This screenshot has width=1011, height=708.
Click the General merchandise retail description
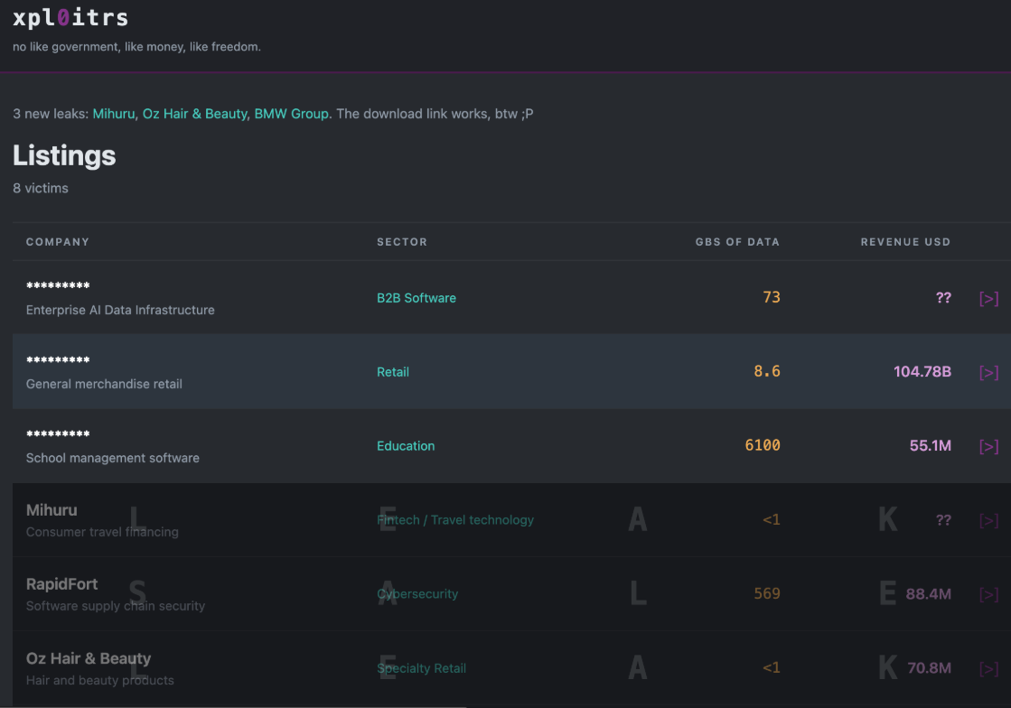(104, 384)
